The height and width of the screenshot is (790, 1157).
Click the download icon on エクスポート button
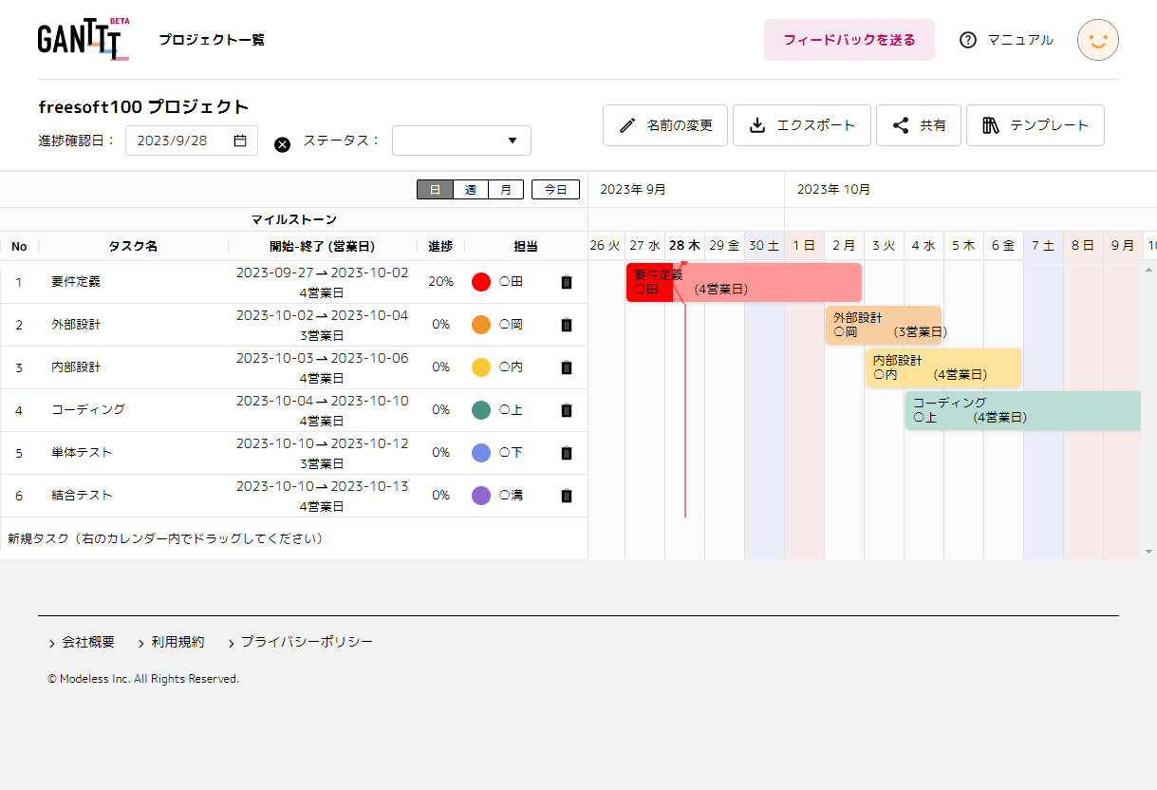coord(757,124)
